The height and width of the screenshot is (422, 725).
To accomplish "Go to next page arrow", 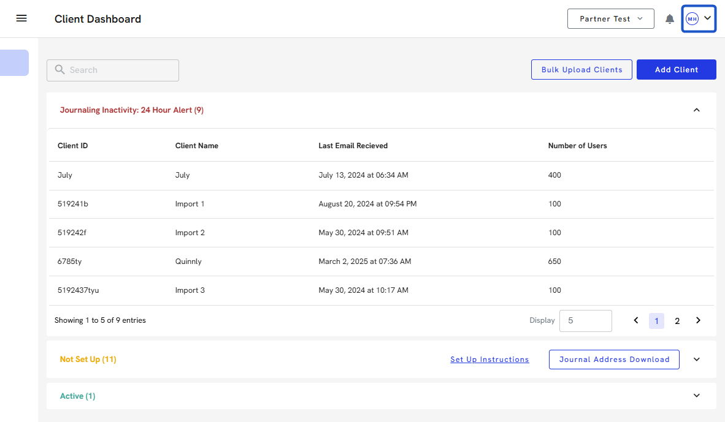I will point(698,320).
